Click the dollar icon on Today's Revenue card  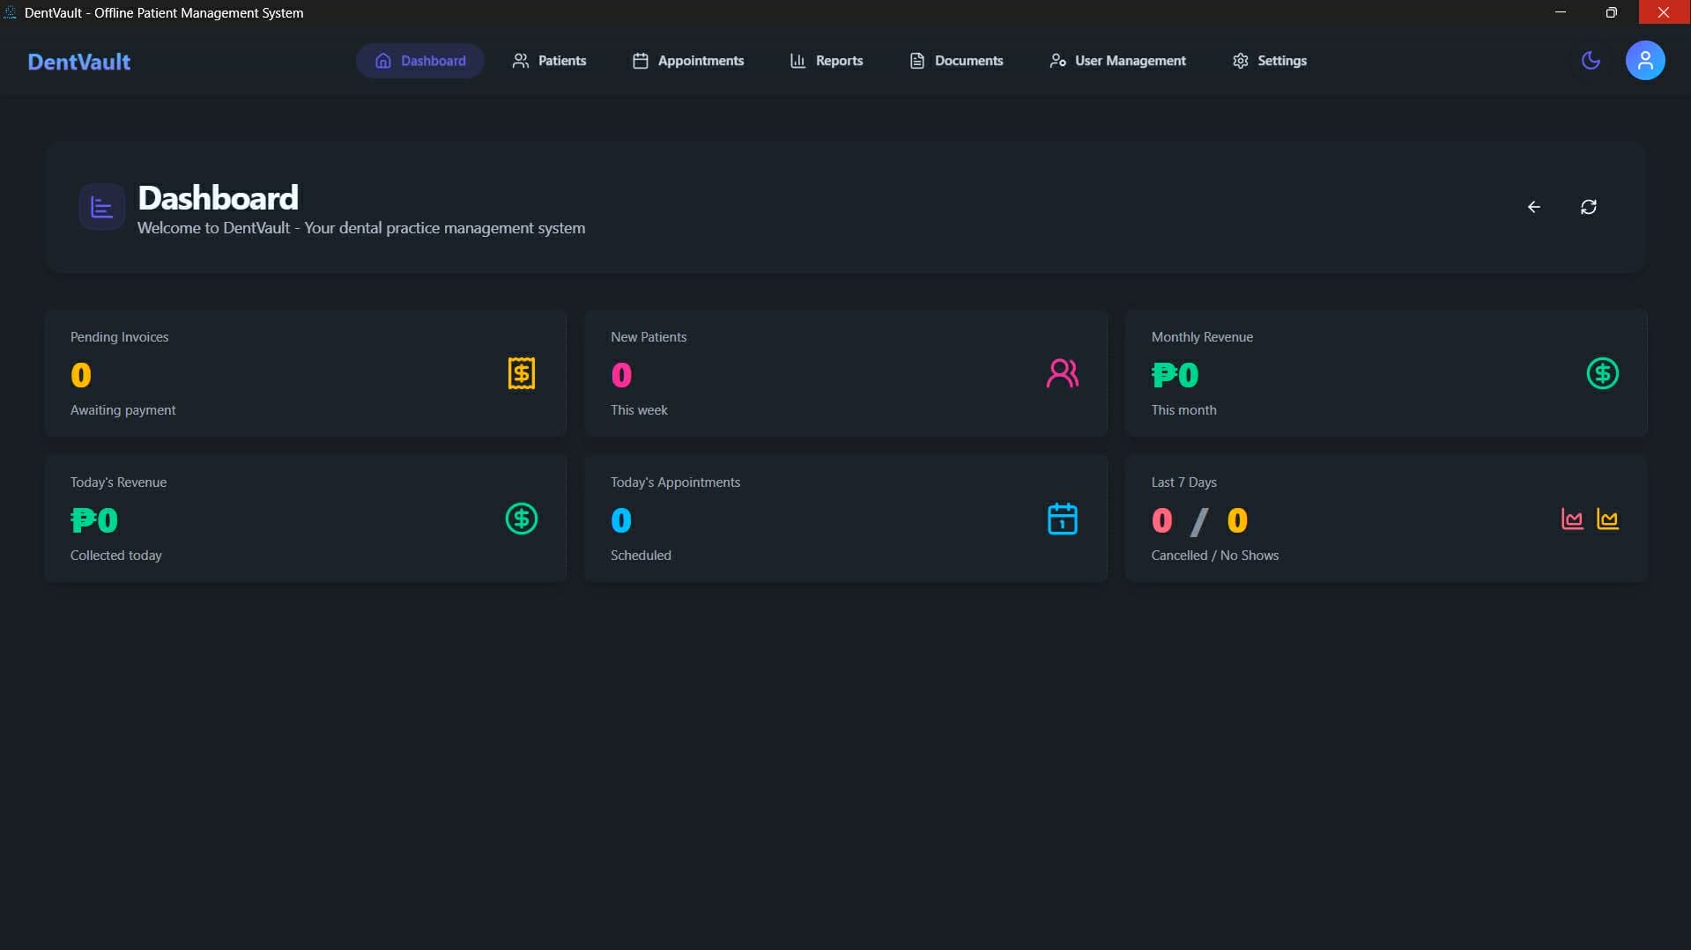point(521,519)
